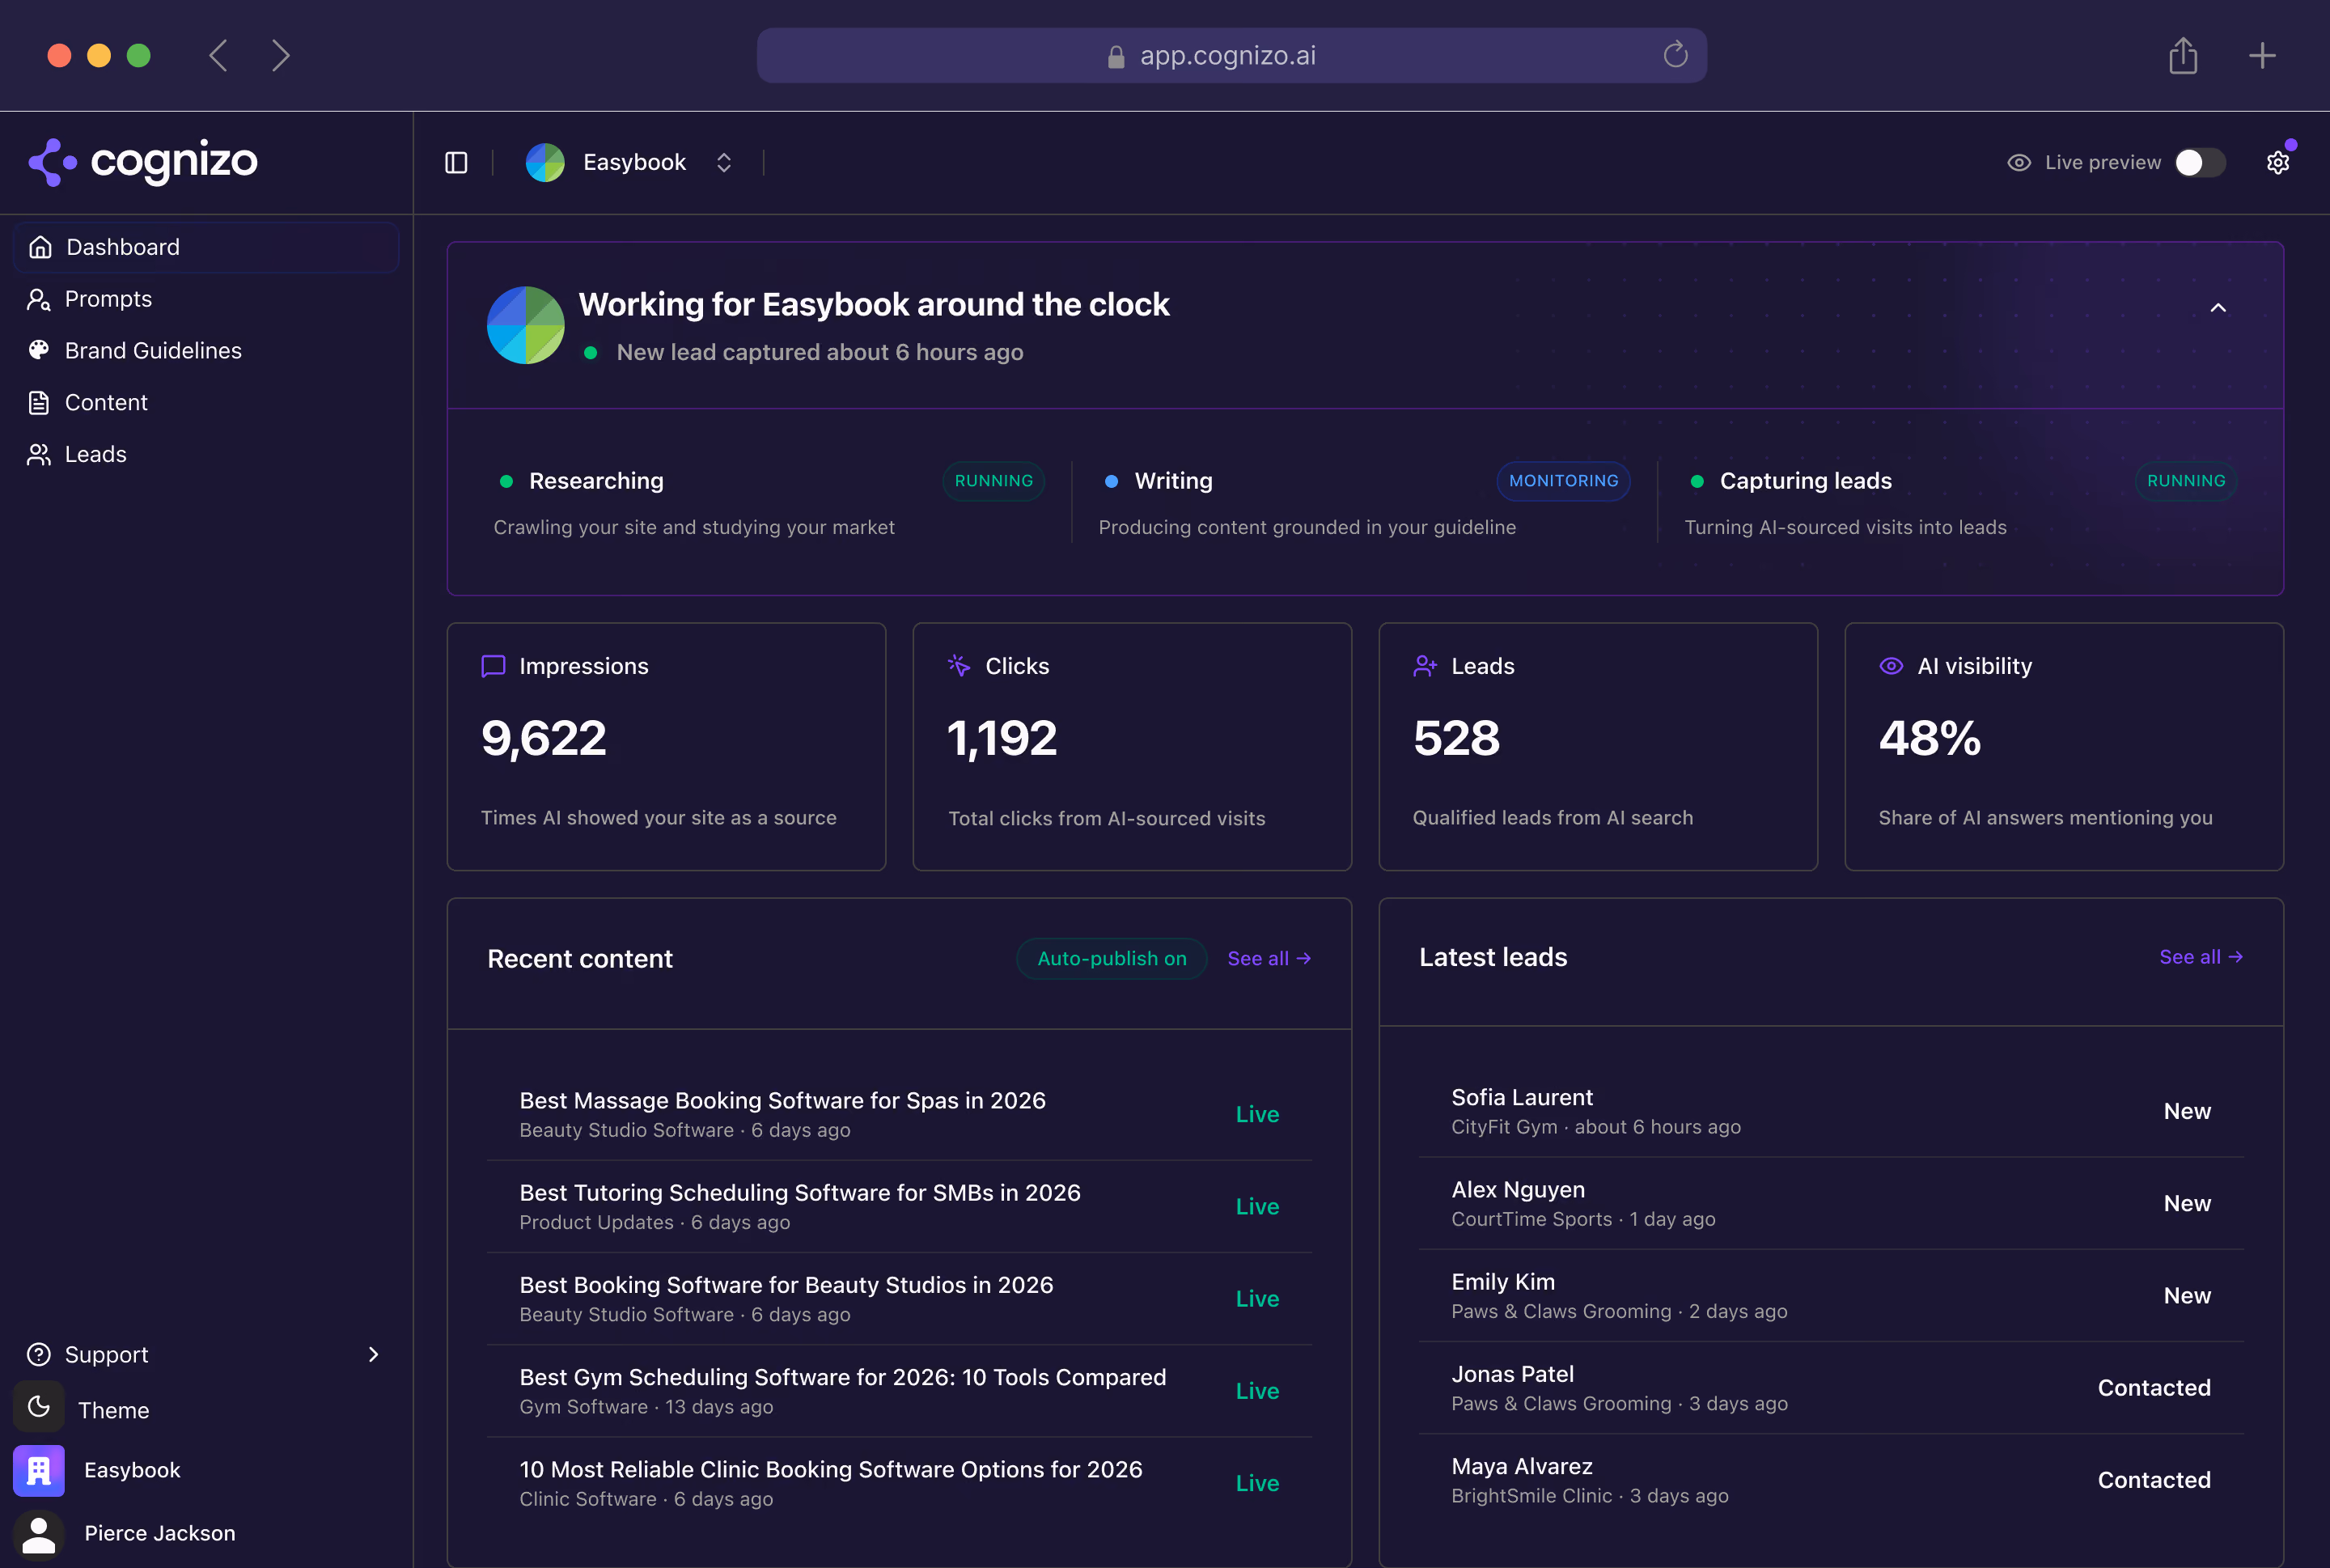The height and width of the screenshot is (1568, 2330).
Task: Click the Researching status row label
Action: tap(596, 481)
